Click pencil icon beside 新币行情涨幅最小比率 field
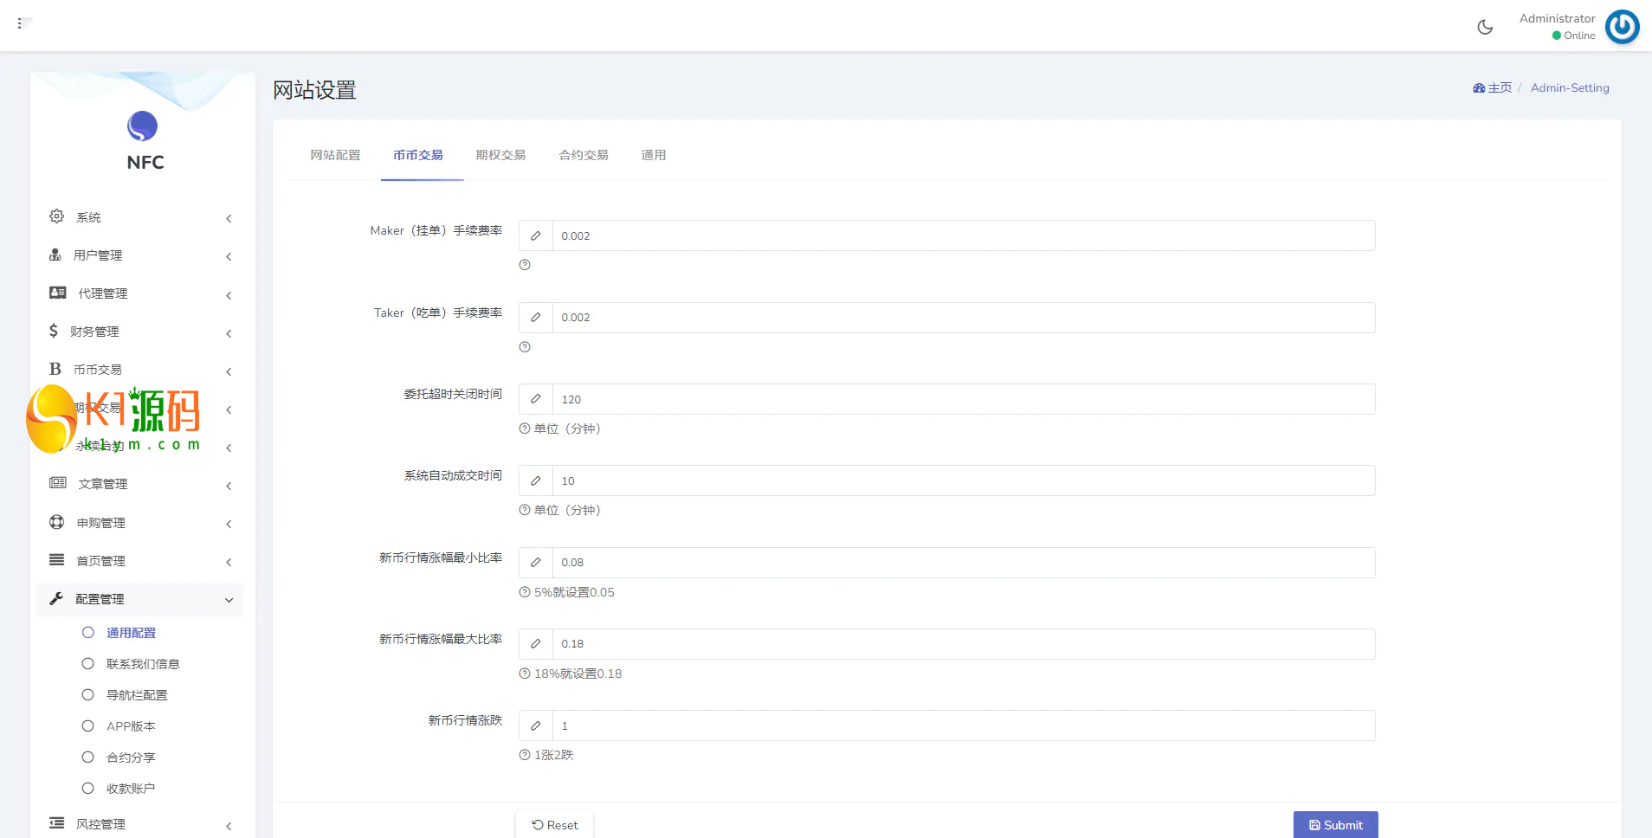 point(536,563)
